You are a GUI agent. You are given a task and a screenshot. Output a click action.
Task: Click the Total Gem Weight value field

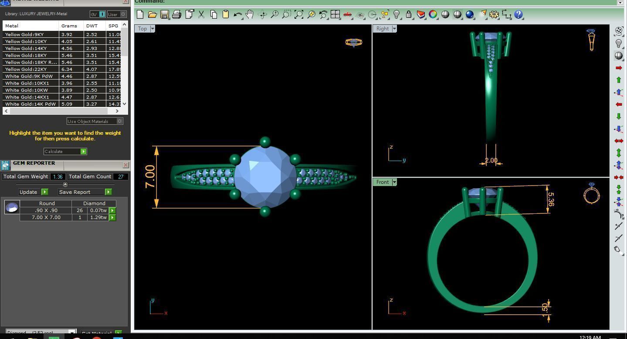pos(58,176)
